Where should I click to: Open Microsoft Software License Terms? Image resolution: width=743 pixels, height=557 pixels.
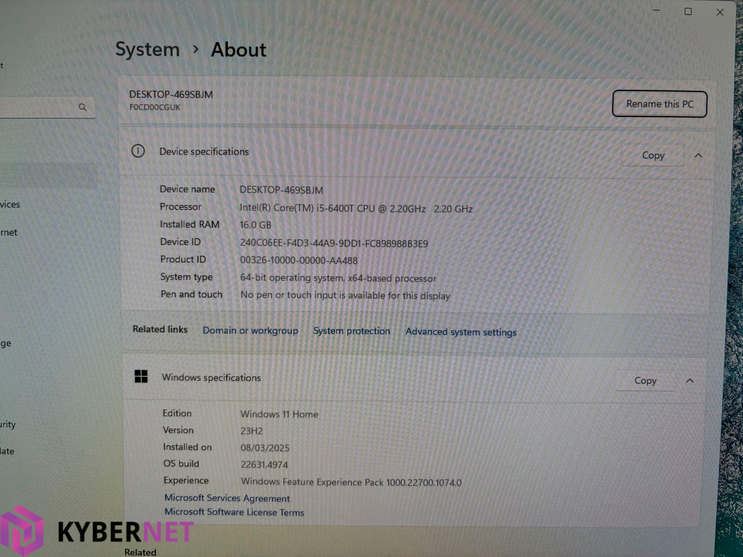click(x=234, y=512)
